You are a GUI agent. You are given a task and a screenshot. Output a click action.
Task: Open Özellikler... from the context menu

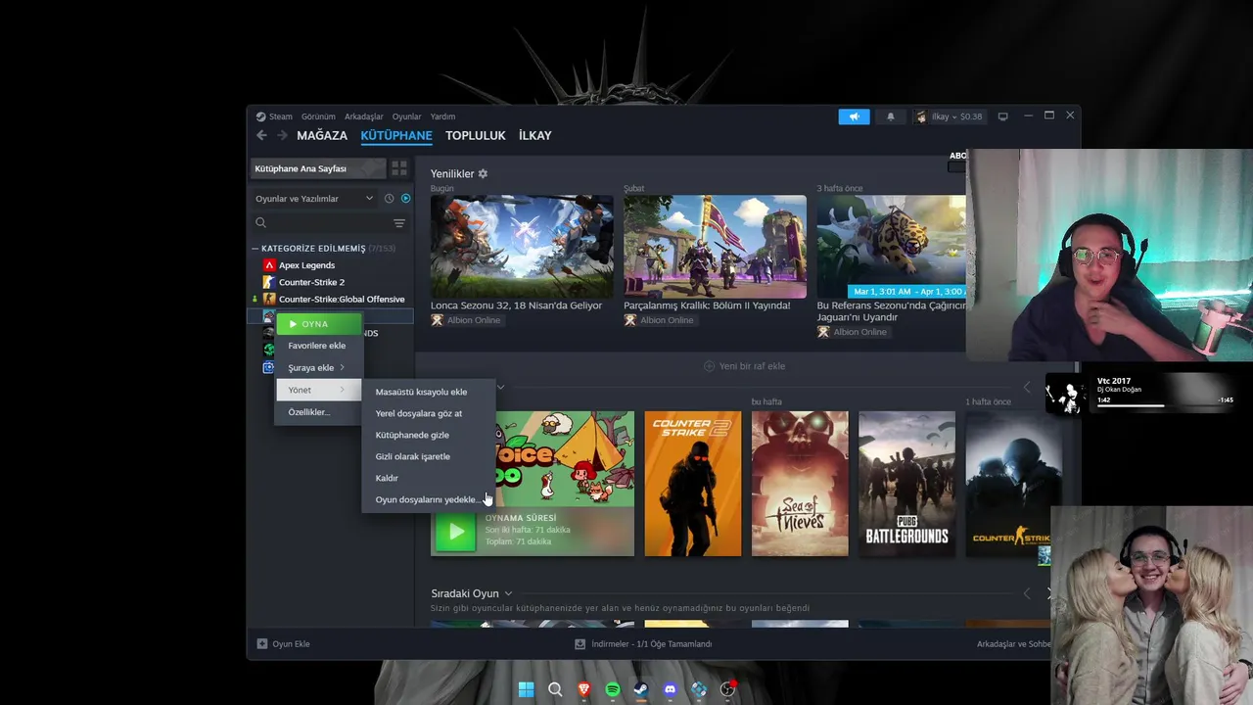(309, 412)
